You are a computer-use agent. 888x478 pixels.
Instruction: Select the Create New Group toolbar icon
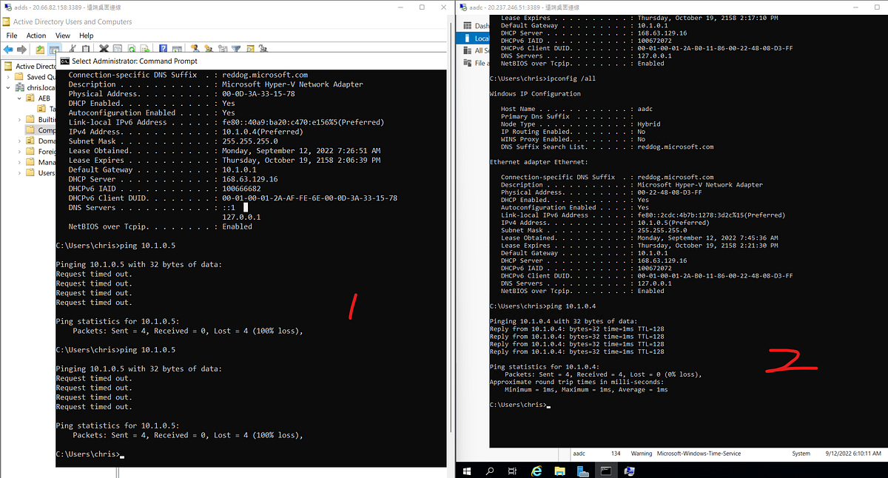point(209,48)
